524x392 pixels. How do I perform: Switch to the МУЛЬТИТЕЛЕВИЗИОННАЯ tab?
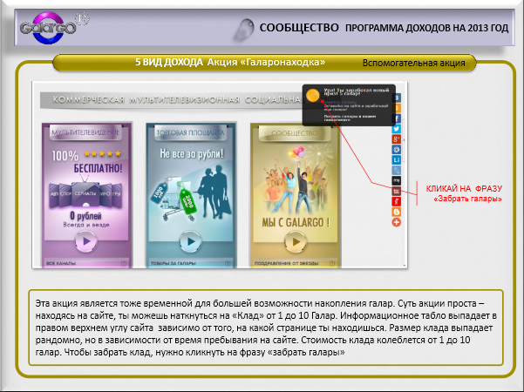click(x=185, y=100)
